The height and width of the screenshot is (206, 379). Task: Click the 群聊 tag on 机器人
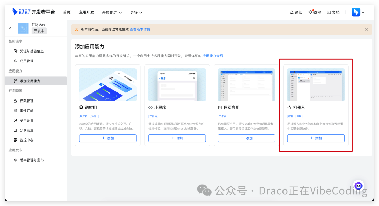pos(291,116)
